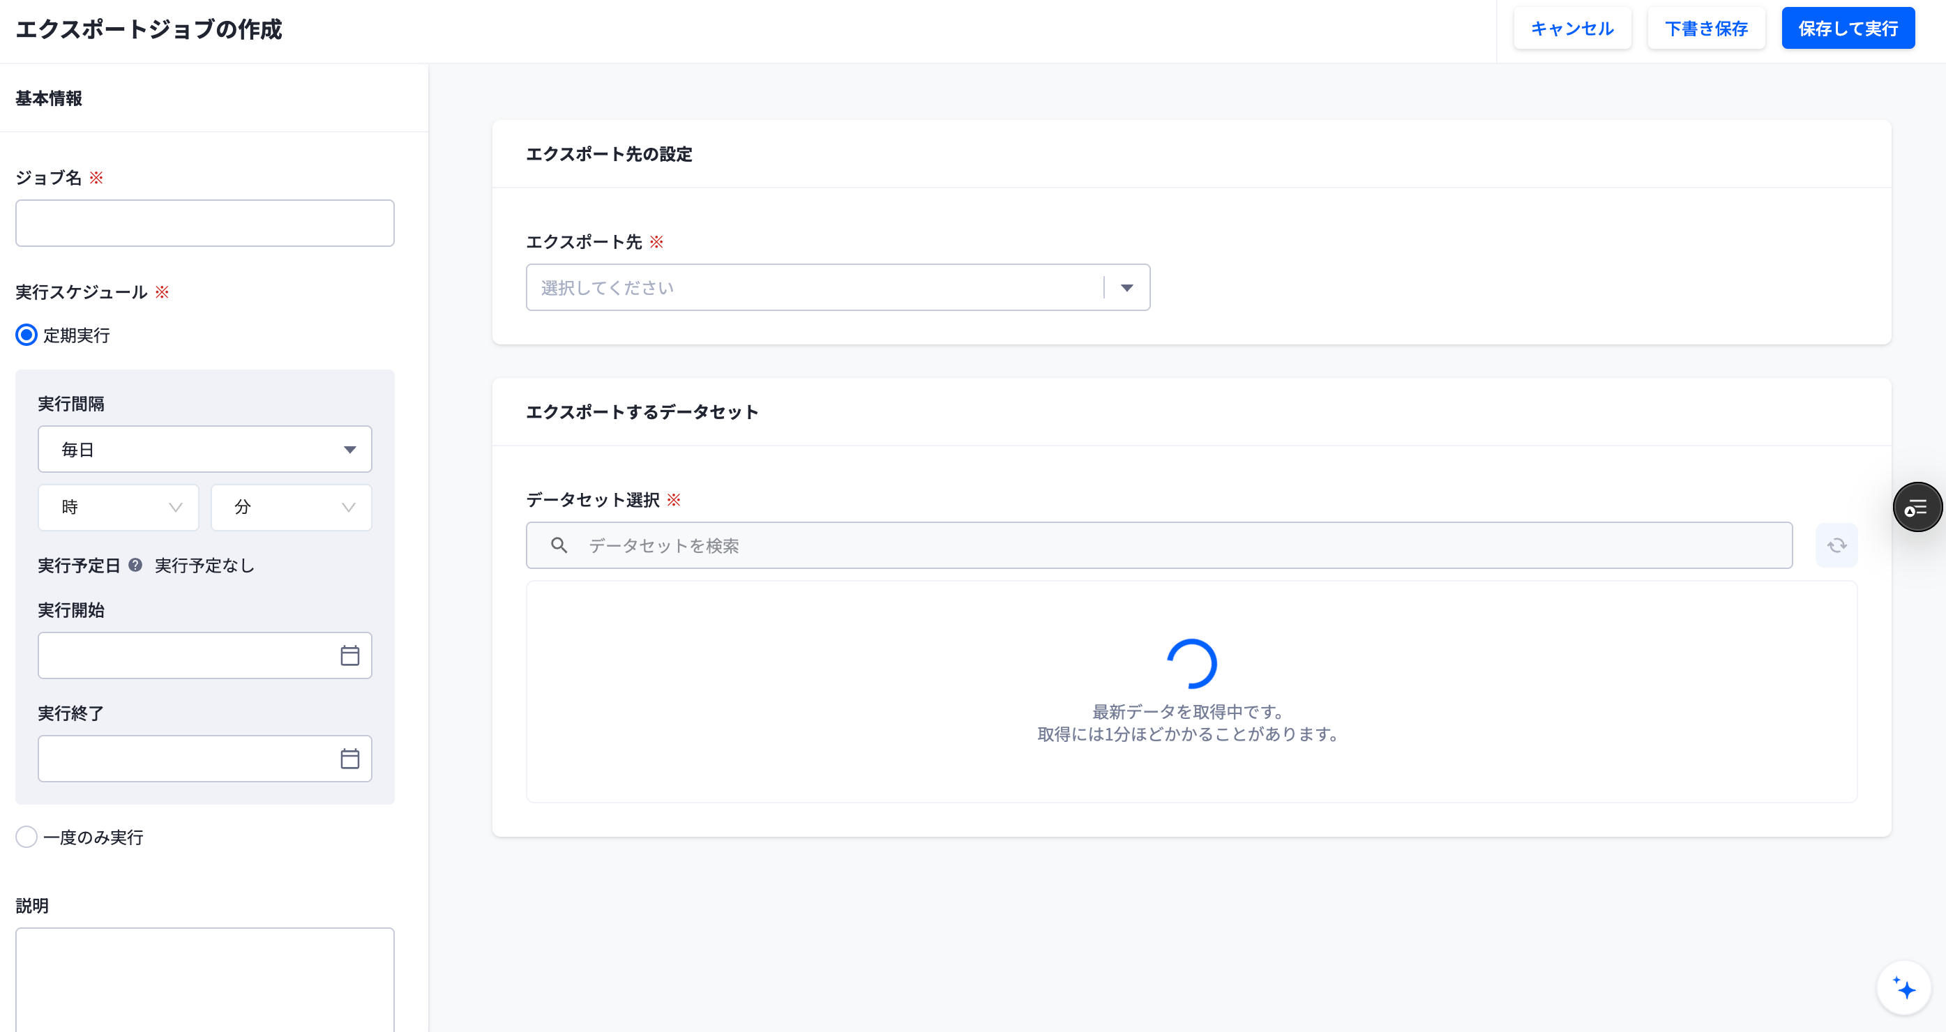This screenshot has width=1946, height=1032.
Task: Focus the ジョブ名 input field
Action: pos(205,223)
